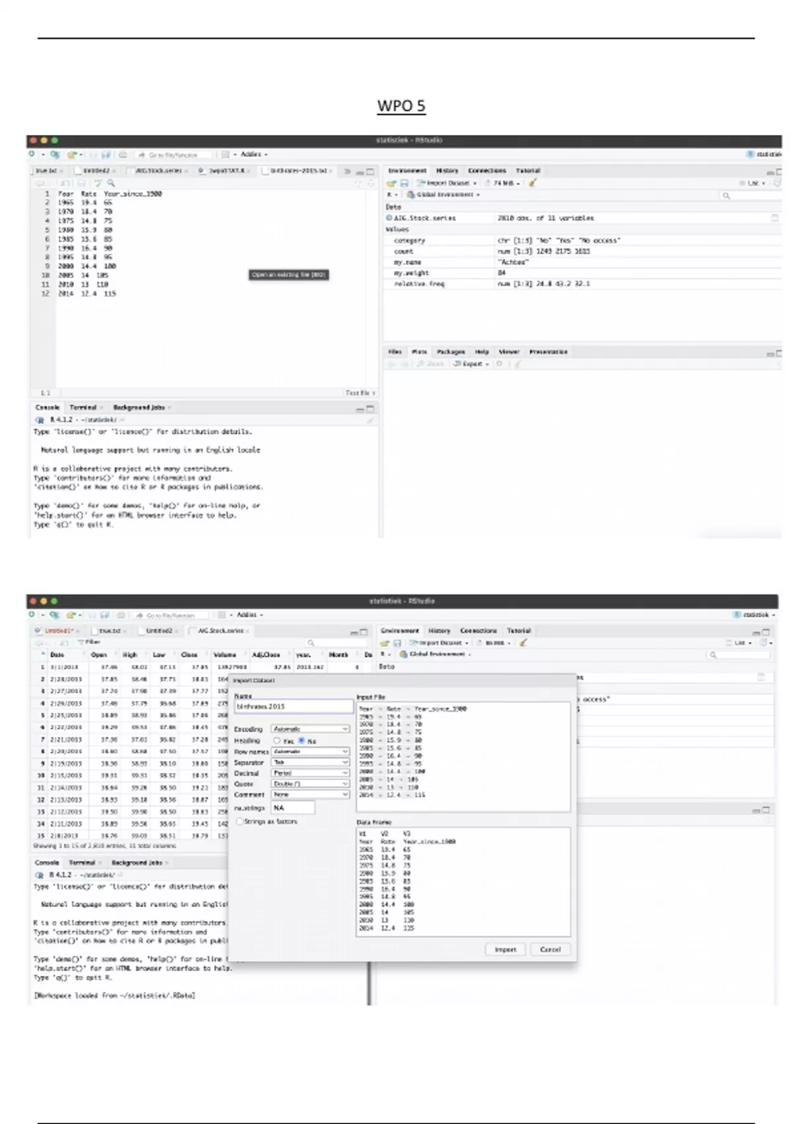Click remove current plot icon beside Export
793x1124 pixels.
[x=500, y=364]
